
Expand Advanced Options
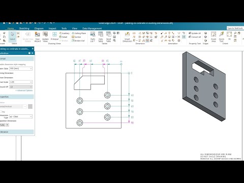coord(24,90)
